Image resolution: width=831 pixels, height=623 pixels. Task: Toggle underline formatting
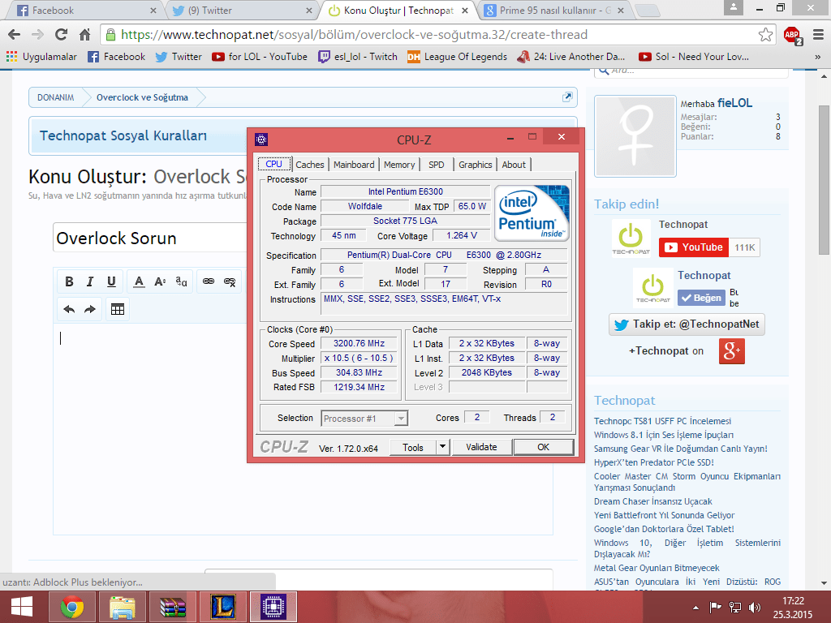pyautogui.click(x=111, y=281)
